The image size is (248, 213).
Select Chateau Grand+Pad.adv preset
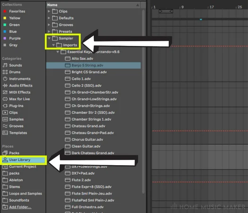point(89,133)
